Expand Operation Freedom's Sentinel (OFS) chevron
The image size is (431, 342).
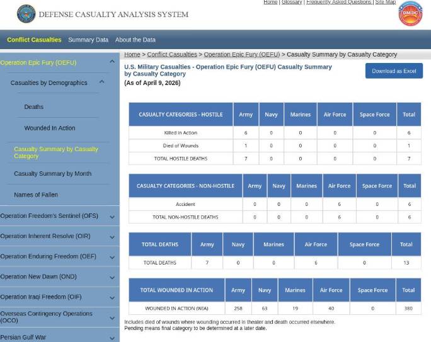(x=112, y=217)
